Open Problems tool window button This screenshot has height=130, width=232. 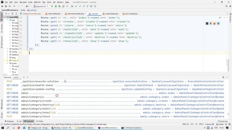9,121
